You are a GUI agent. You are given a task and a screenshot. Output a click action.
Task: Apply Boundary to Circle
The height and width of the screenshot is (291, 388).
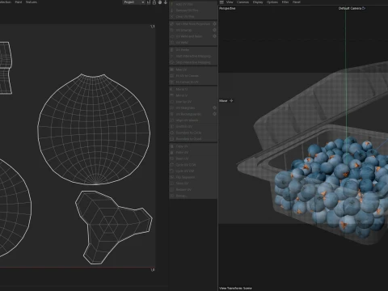click(x=193, y=133)
